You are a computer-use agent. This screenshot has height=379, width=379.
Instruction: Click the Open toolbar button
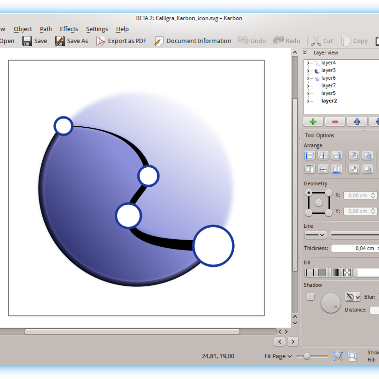pyautogui.click(x=7, y=41)
